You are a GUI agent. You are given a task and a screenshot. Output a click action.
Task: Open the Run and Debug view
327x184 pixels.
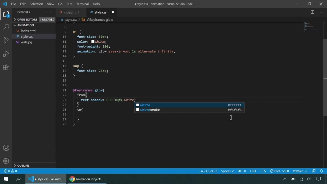click(x=6, y=54)
